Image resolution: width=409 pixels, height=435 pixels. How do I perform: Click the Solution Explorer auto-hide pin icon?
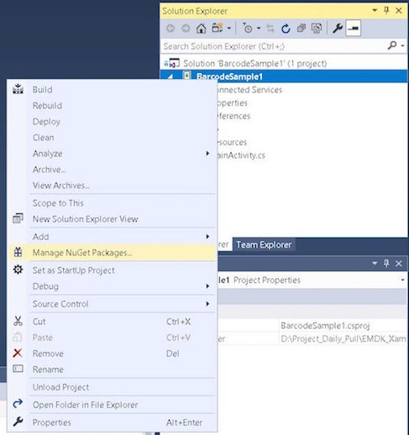pos(386,11)
